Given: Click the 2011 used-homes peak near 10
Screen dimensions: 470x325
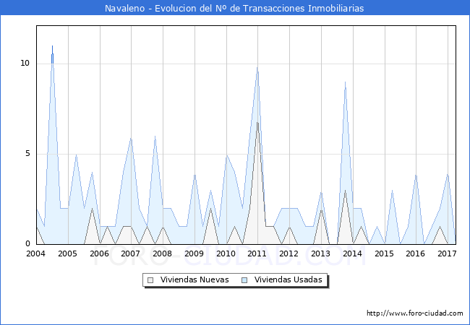Looking at the screenshot, I should pos(257,69).
